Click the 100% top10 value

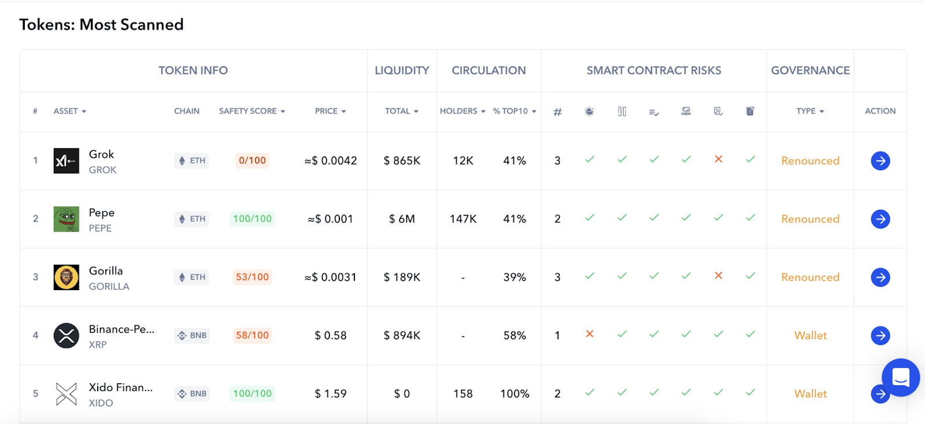(515, 394)
